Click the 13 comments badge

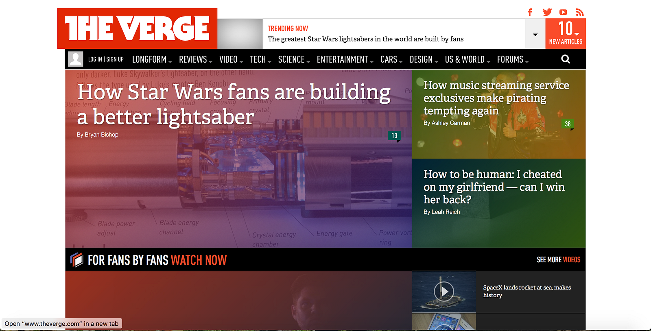(394, 136)
